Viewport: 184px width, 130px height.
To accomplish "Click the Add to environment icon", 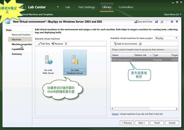I will (115, 44).
